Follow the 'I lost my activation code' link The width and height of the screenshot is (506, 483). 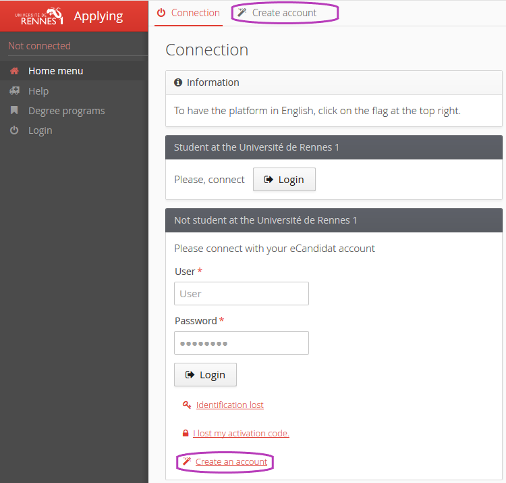pyautogui.click(x=241, y=434)
